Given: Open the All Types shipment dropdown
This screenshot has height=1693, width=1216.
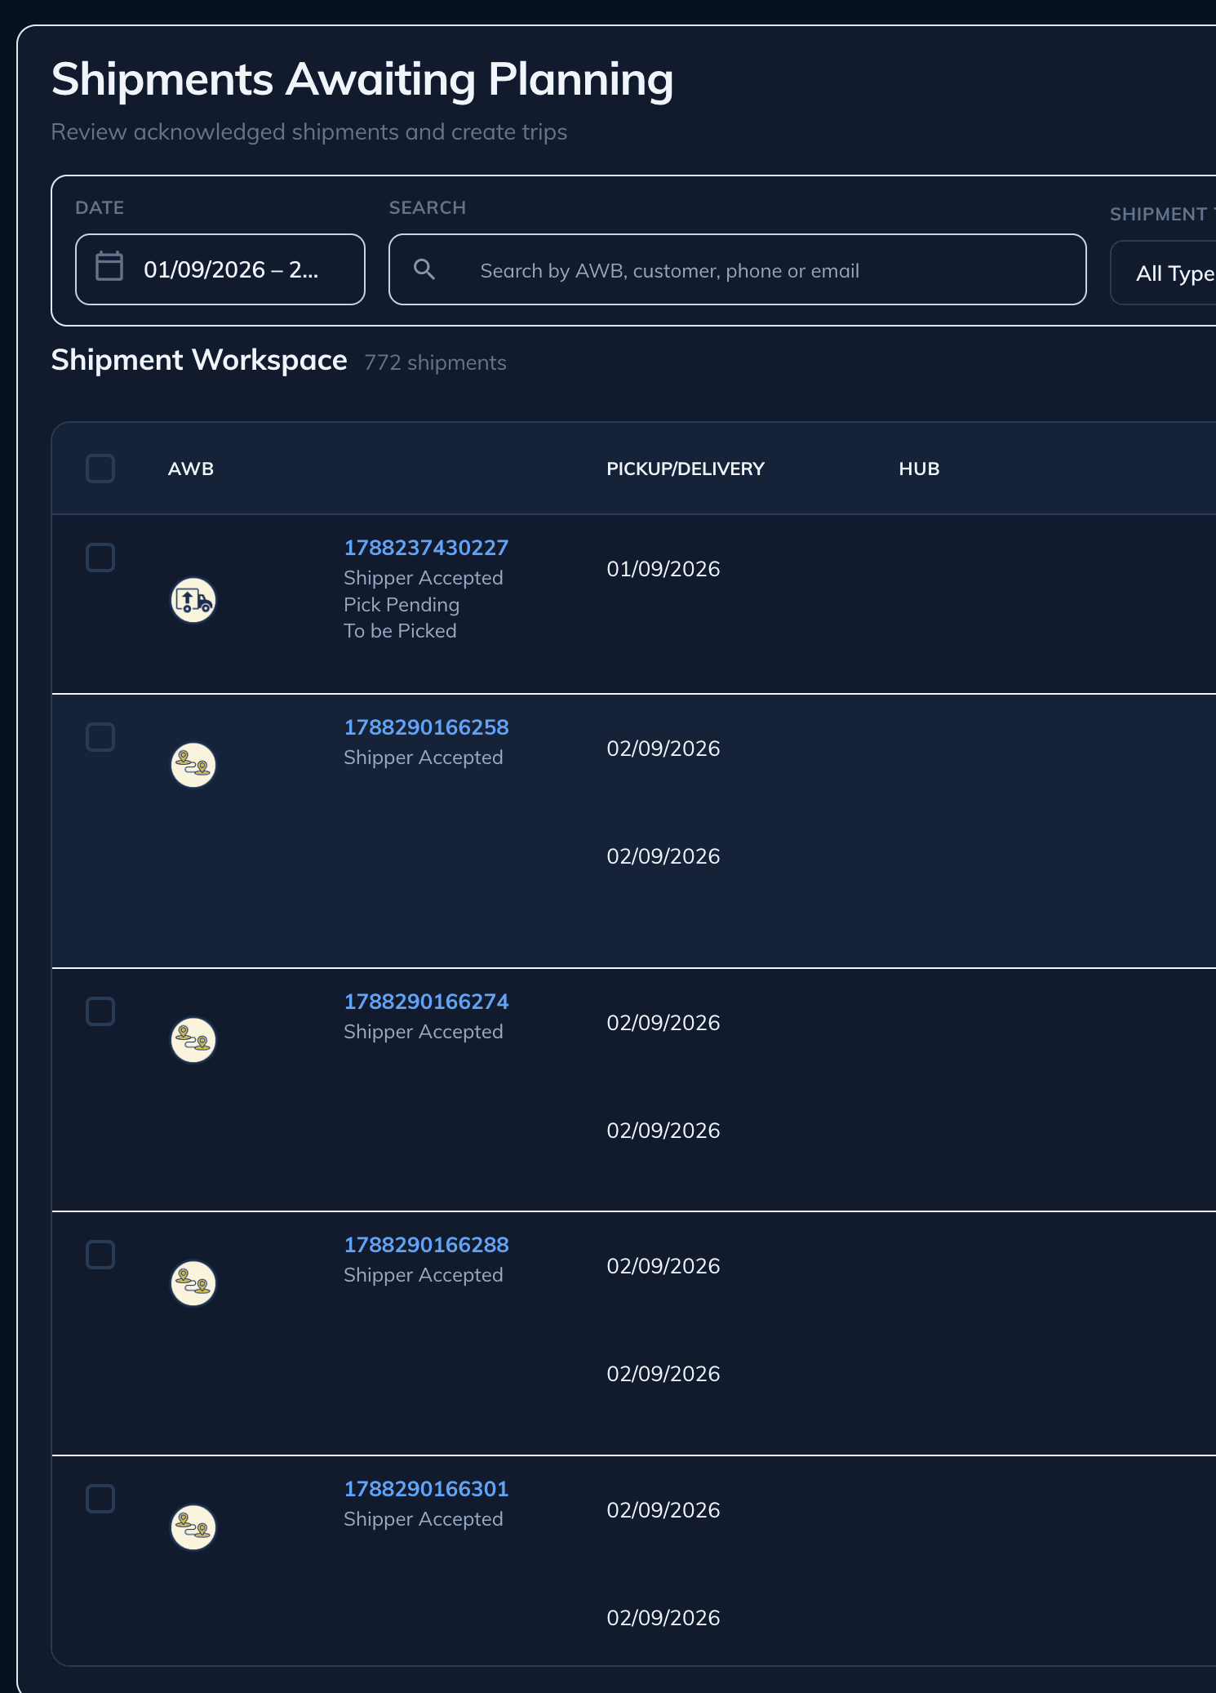Looking at the screenshot, I should (x=1163, y=273).
